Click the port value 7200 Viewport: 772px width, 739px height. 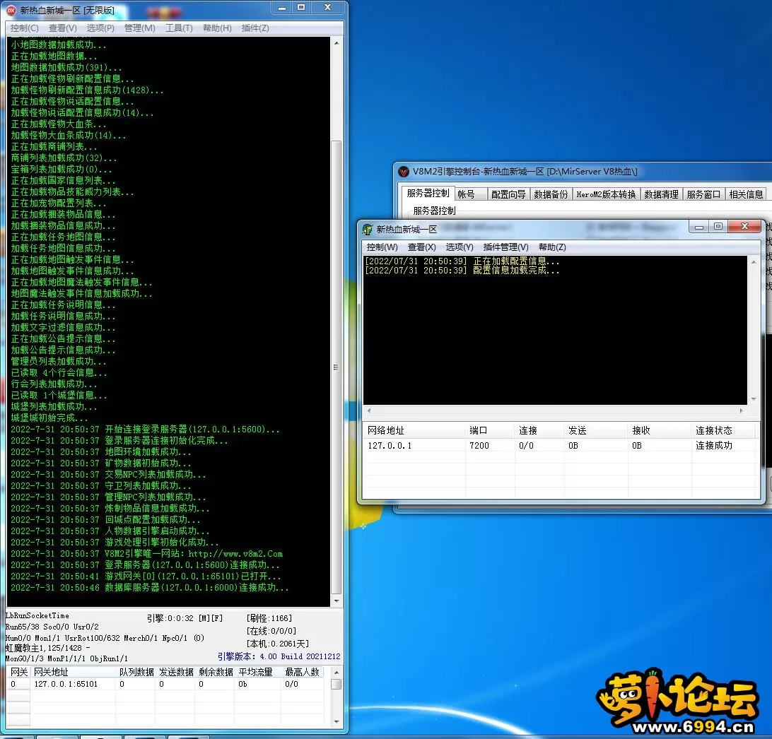(x=479, y=446)
